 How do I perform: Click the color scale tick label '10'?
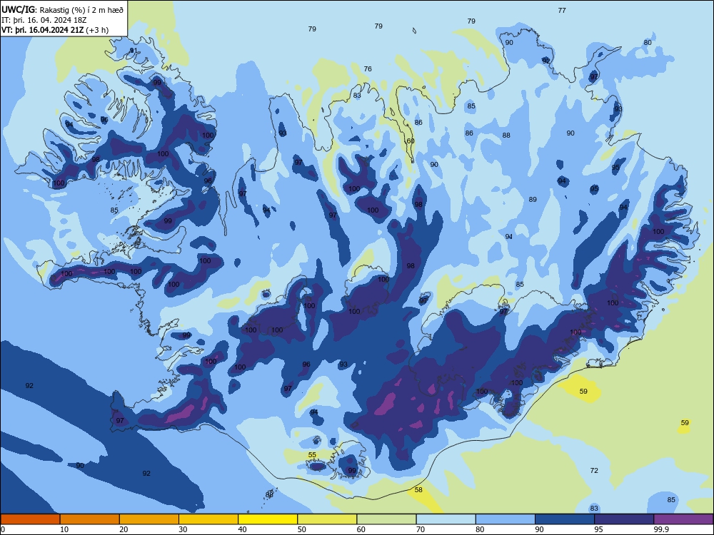point(64,529)
